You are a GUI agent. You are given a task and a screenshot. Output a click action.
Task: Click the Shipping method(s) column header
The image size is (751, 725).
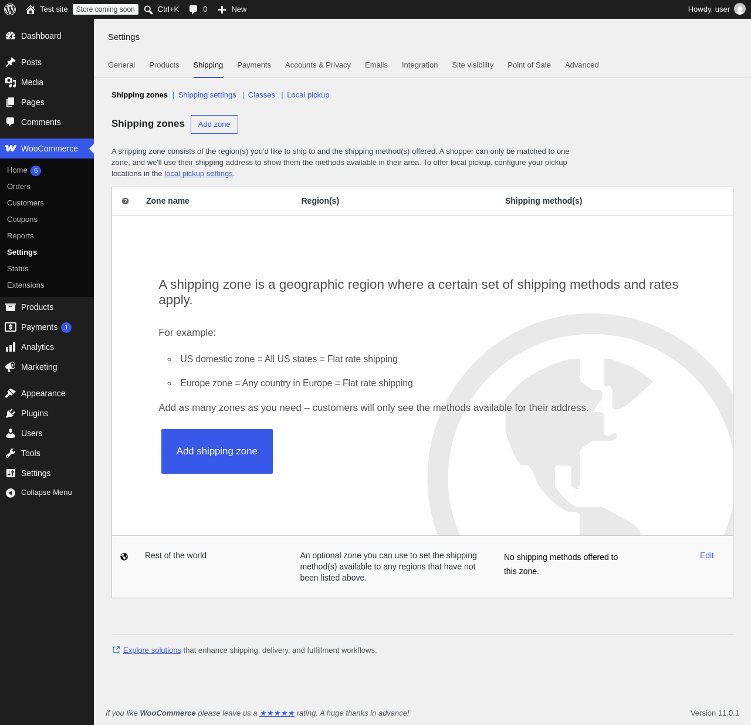[544, 201]
